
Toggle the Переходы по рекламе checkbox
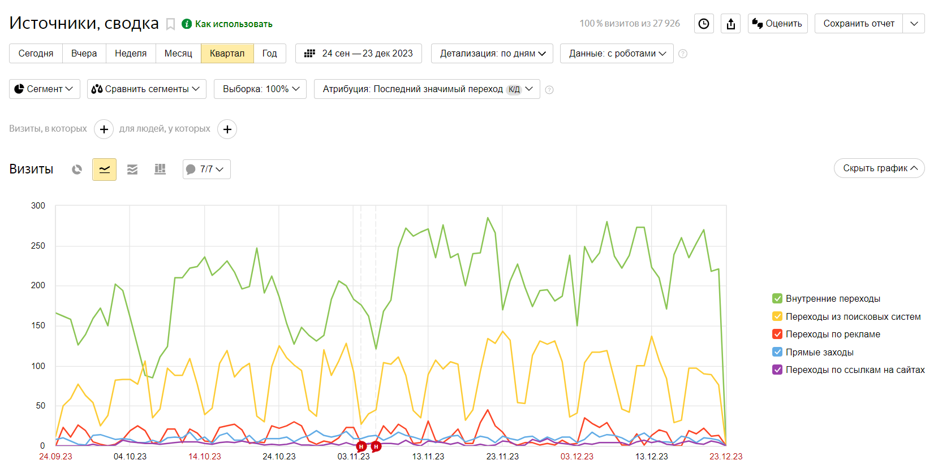(x=777, y=334)
